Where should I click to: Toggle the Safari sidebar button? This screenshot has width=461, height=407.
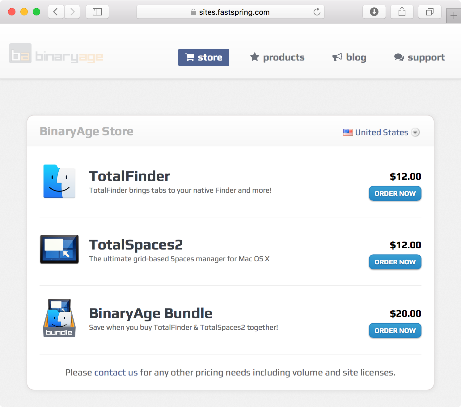97,12
